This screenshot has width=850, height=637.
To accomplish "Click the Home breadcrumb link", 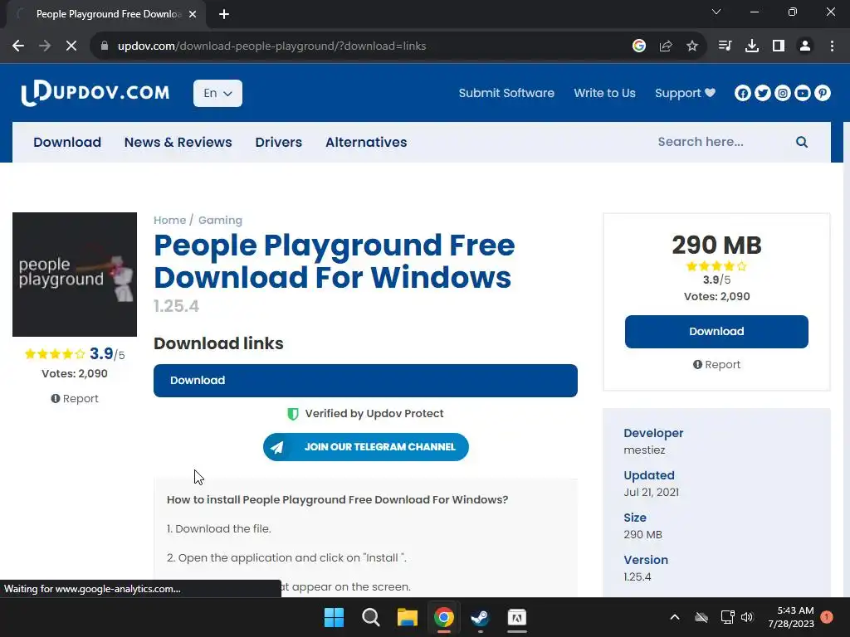I will point(169,220).
